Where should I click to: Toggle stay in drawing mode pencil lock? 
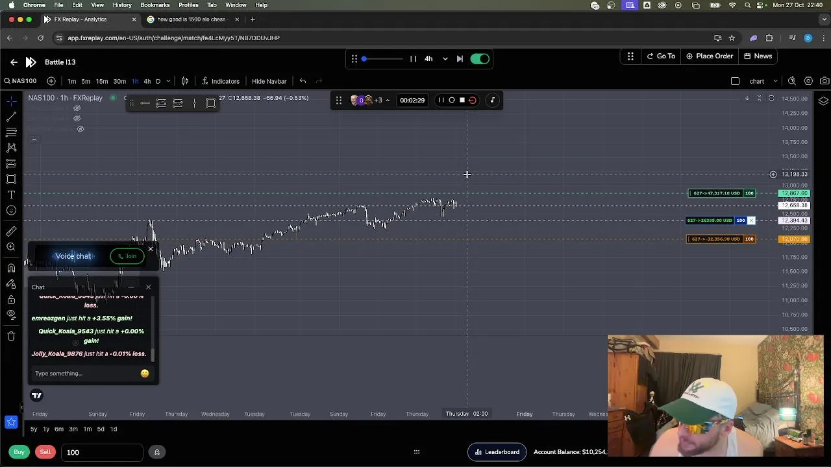click(11, 284)
